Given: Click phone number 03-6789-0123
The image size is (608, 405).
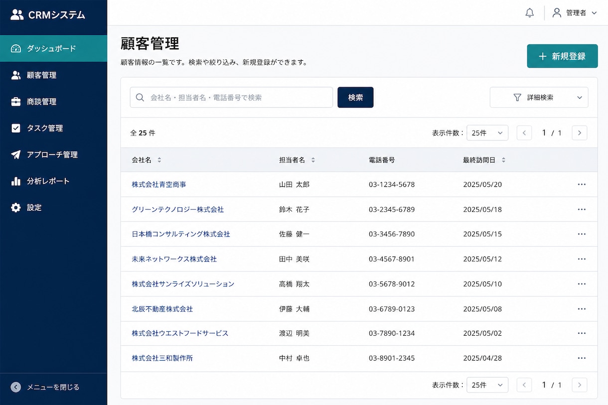Looking at the screenshot, I should pyautogui.click(x=392, y=309).
